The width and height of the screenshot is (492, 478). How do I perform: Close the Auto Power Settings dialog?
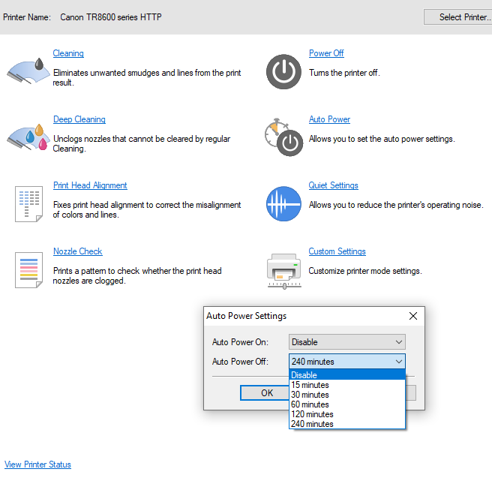pyautogui.click(x=412, y=316)
